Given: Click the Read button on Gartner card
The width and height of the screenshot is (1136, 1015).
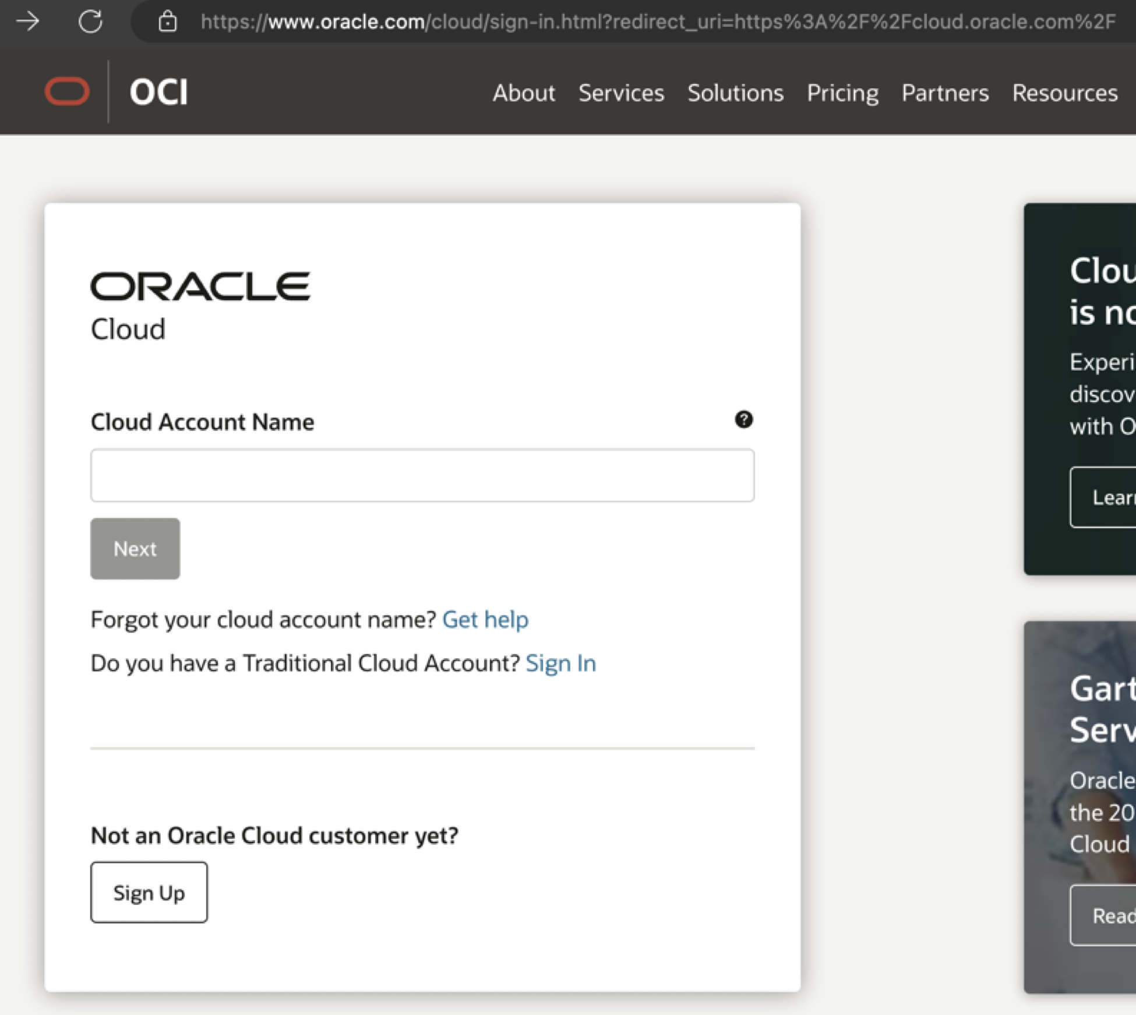Looking at the screenshot, I should click(x=1103, y=915).
